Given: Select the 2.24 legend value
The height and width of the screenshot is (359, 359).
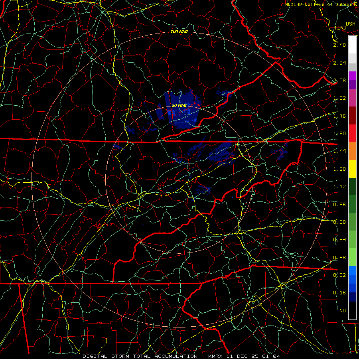Looking at the screenshot, I should [x=339, y=63].
